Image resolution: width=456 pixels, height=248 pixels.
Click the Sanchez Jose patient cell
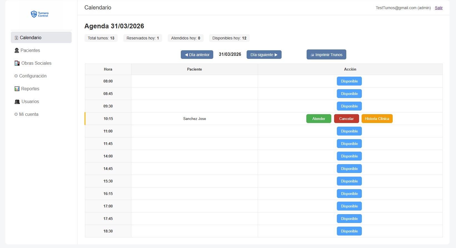point(194,119)
